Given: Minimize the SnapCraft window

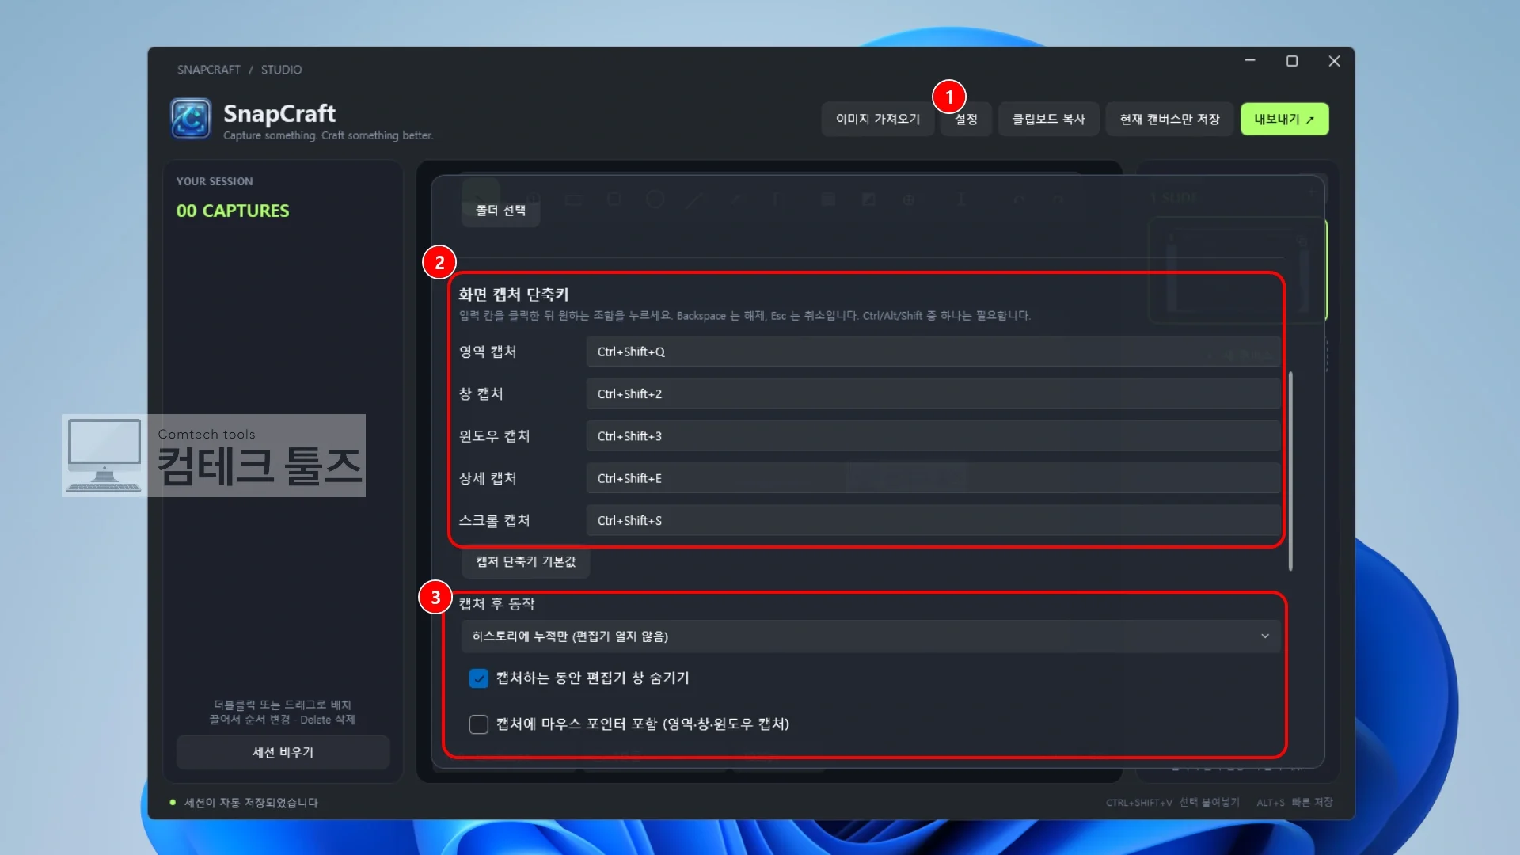Looking at the screenshot, I should [x=1250, y=61].
